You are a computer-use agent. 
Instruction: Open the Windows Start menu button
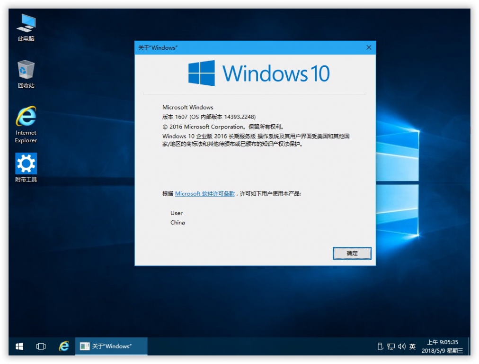pos(19,346)
